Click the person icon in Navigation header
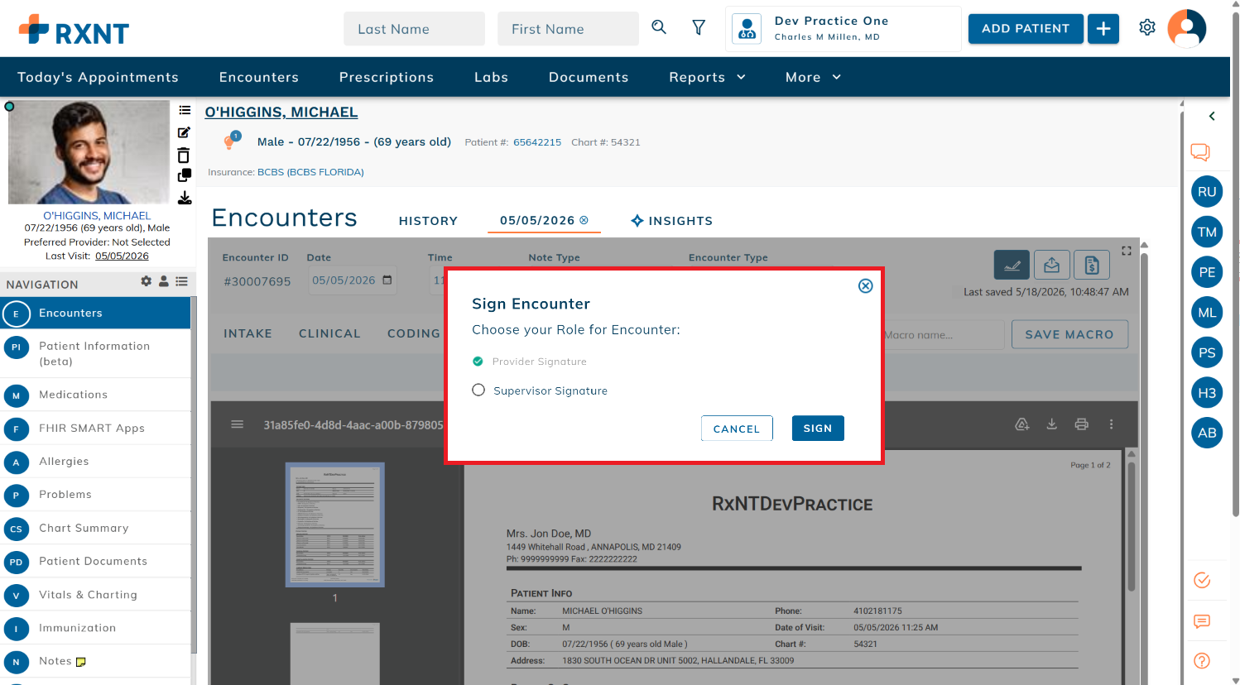Viewport: 1240px width, 685px height. tap(164, 281)
